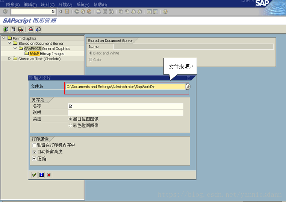Collapse the command field with left arrow
This screenshot has height=202, width=286.
point(61,12)
